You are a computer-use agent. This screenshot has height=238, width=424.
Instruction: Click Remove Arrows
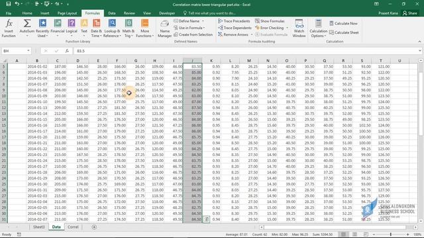(x=233, y=34)
